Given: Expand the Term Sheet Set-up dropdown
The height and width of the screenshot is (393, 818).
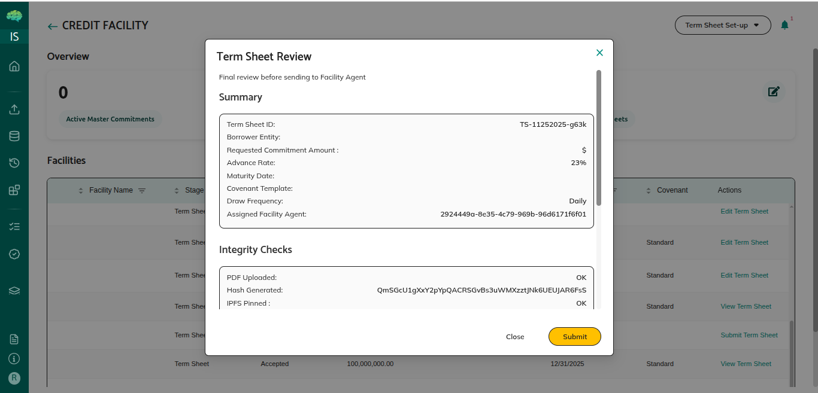Looking at the screenshot, I should (723, 25).
